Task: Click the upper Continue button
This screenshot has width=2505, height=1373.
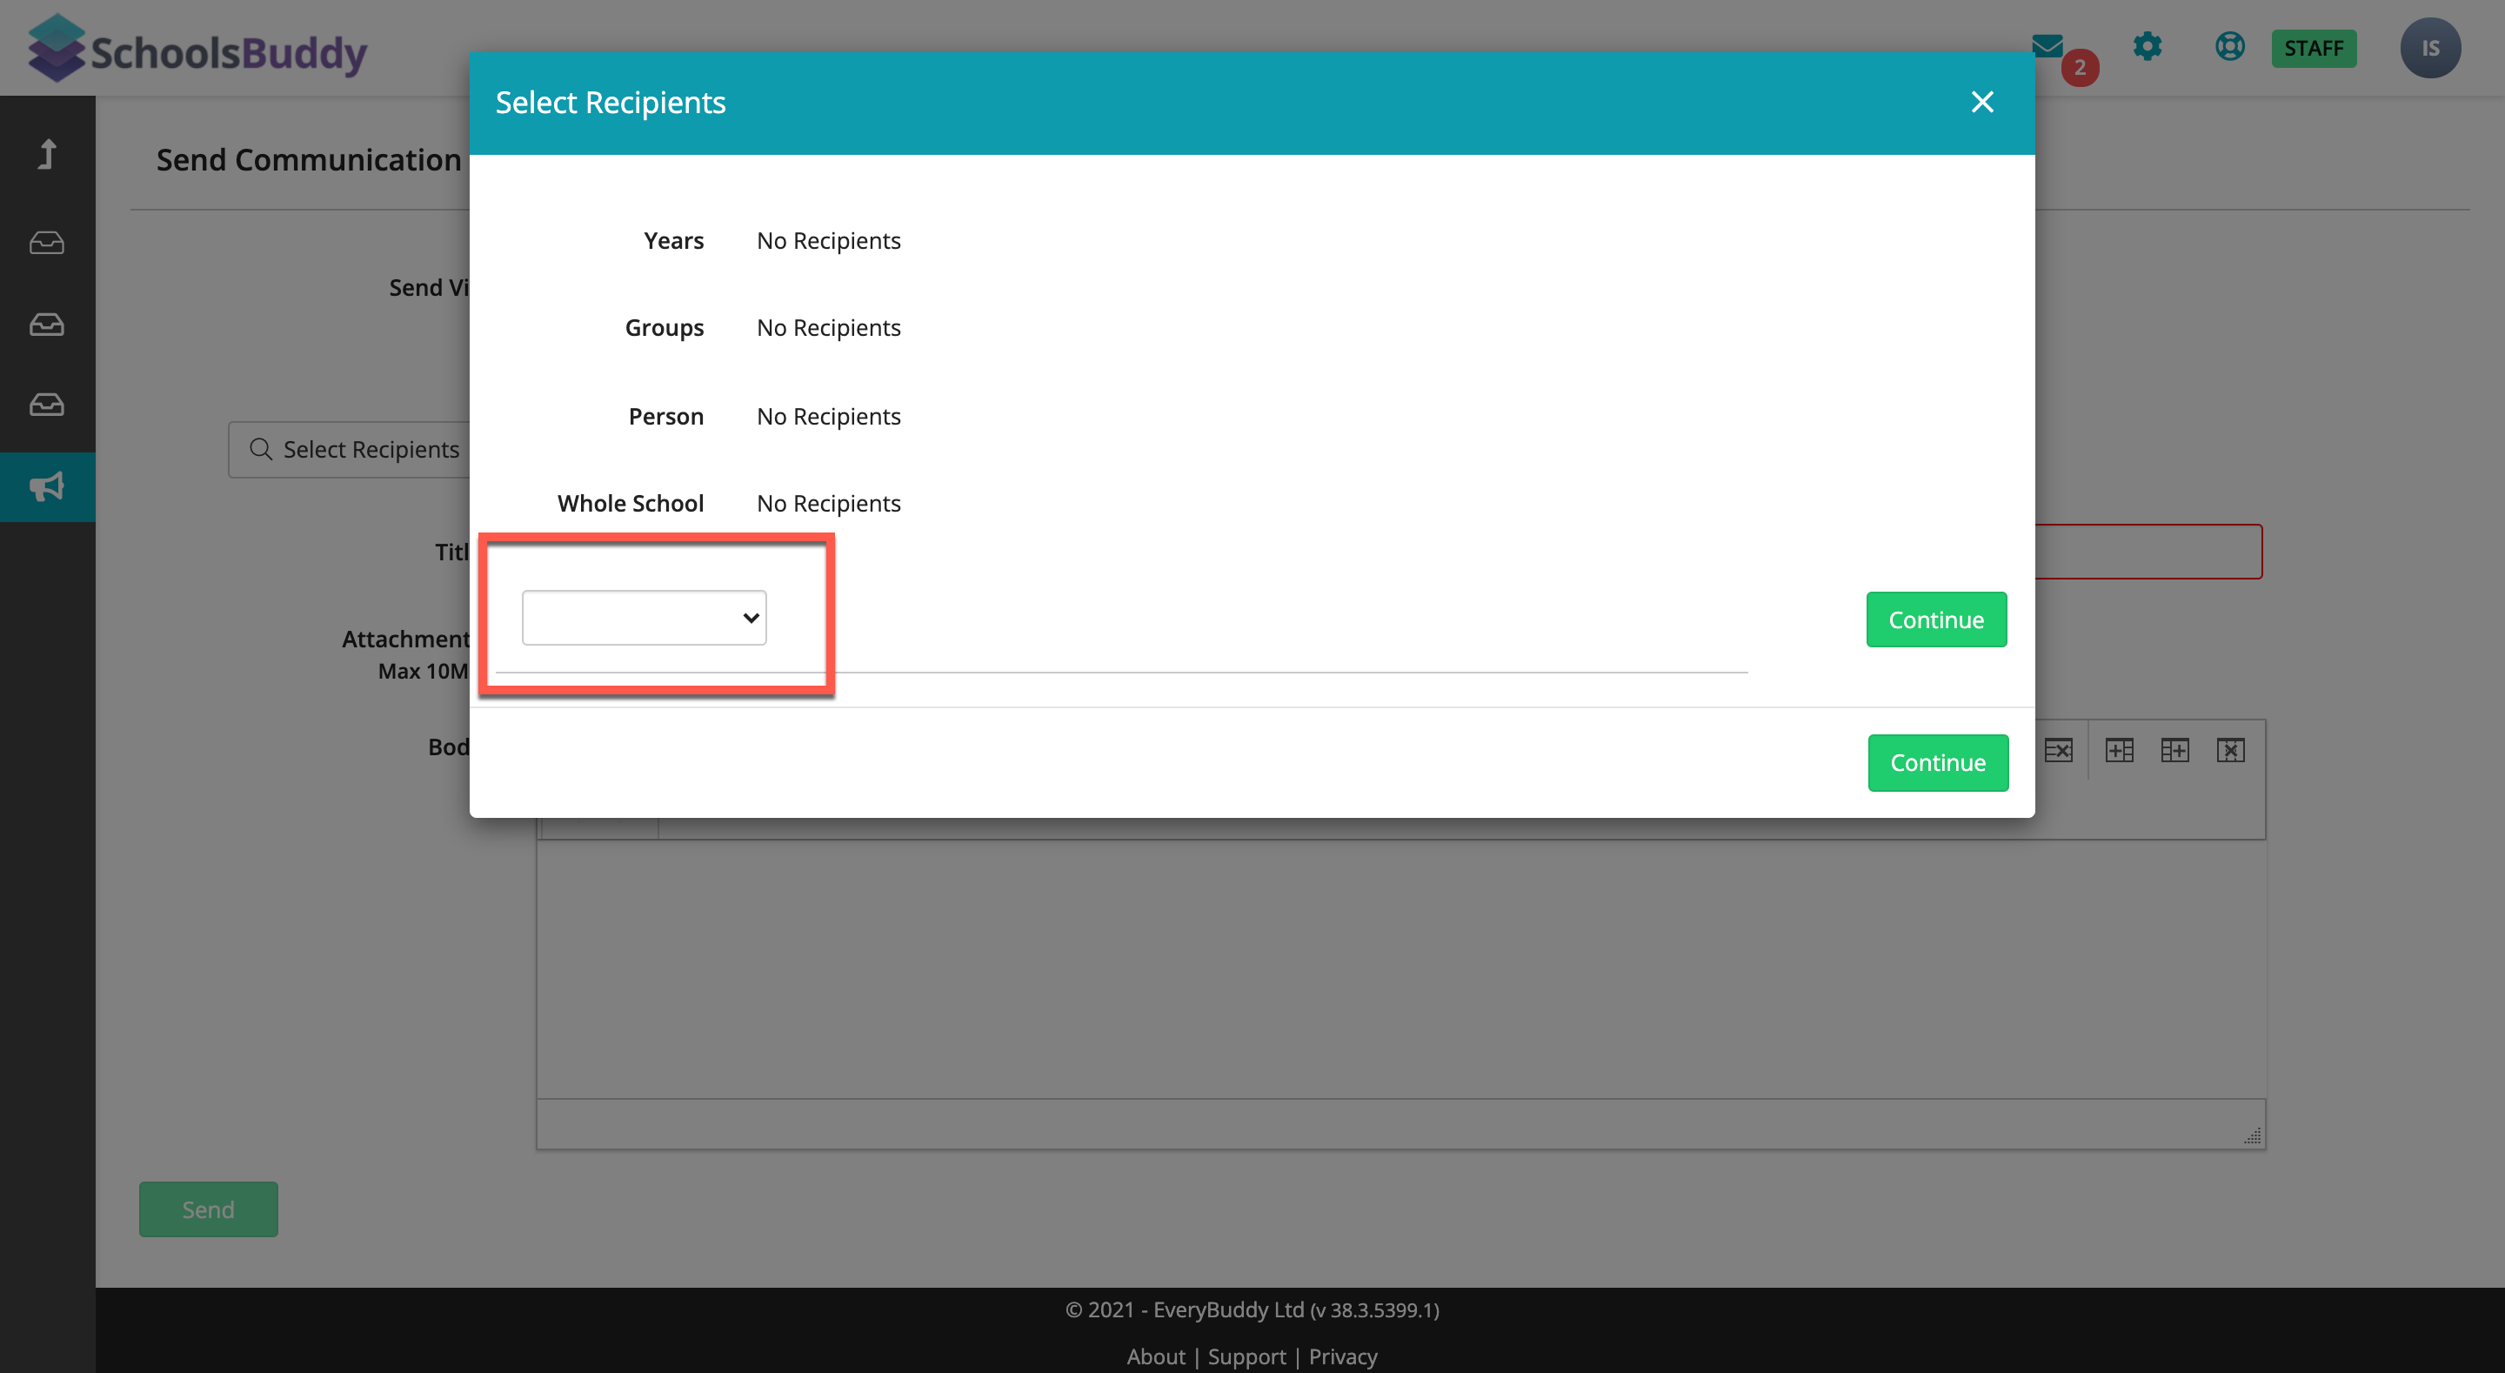Action: coord(1935,620)
